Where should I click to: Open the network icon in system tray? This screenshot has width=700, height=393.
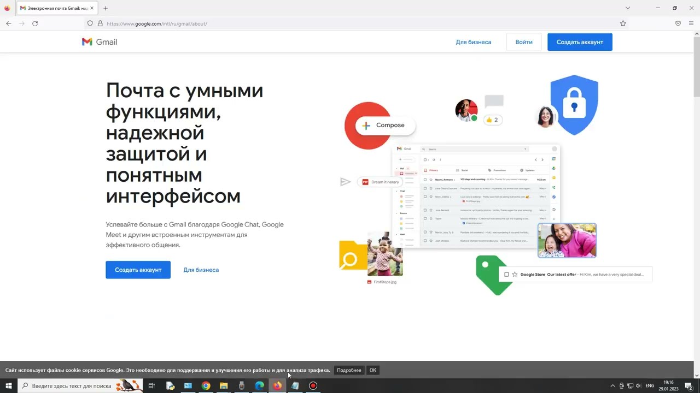coord(630,386)
